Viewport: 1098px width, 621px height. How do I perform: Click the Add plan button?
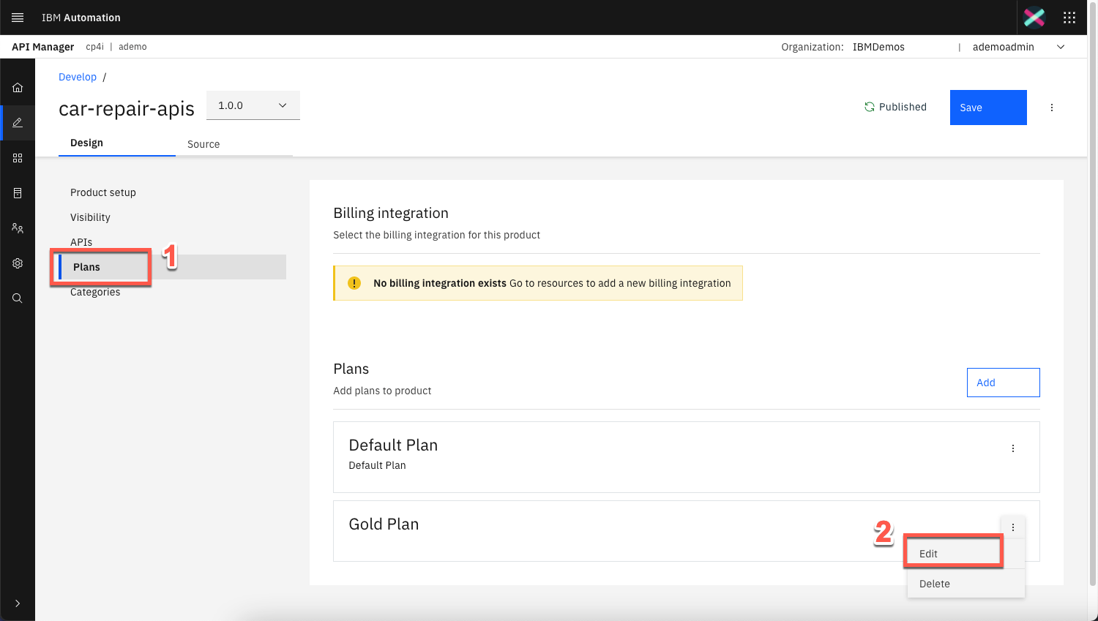point(1003,383)
